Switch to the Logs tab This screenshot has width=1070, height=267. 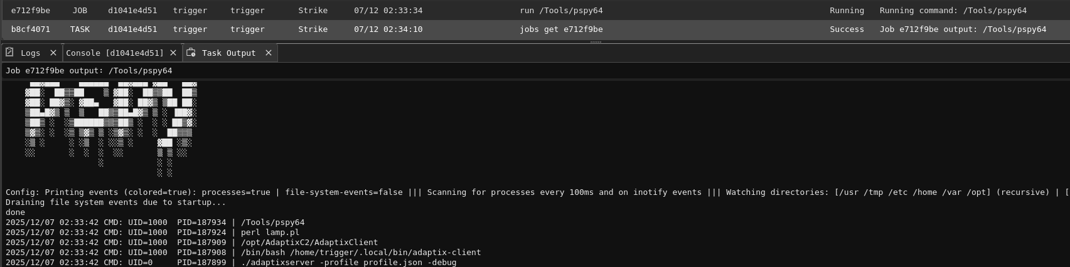click(x=30, y=53)
